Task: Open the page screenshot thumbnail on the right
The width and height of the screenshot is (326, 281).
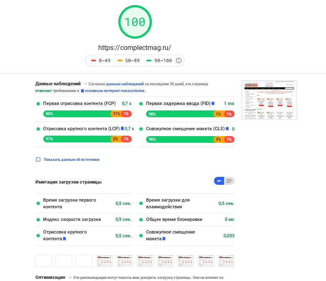Action: click(x=269, y=100)
